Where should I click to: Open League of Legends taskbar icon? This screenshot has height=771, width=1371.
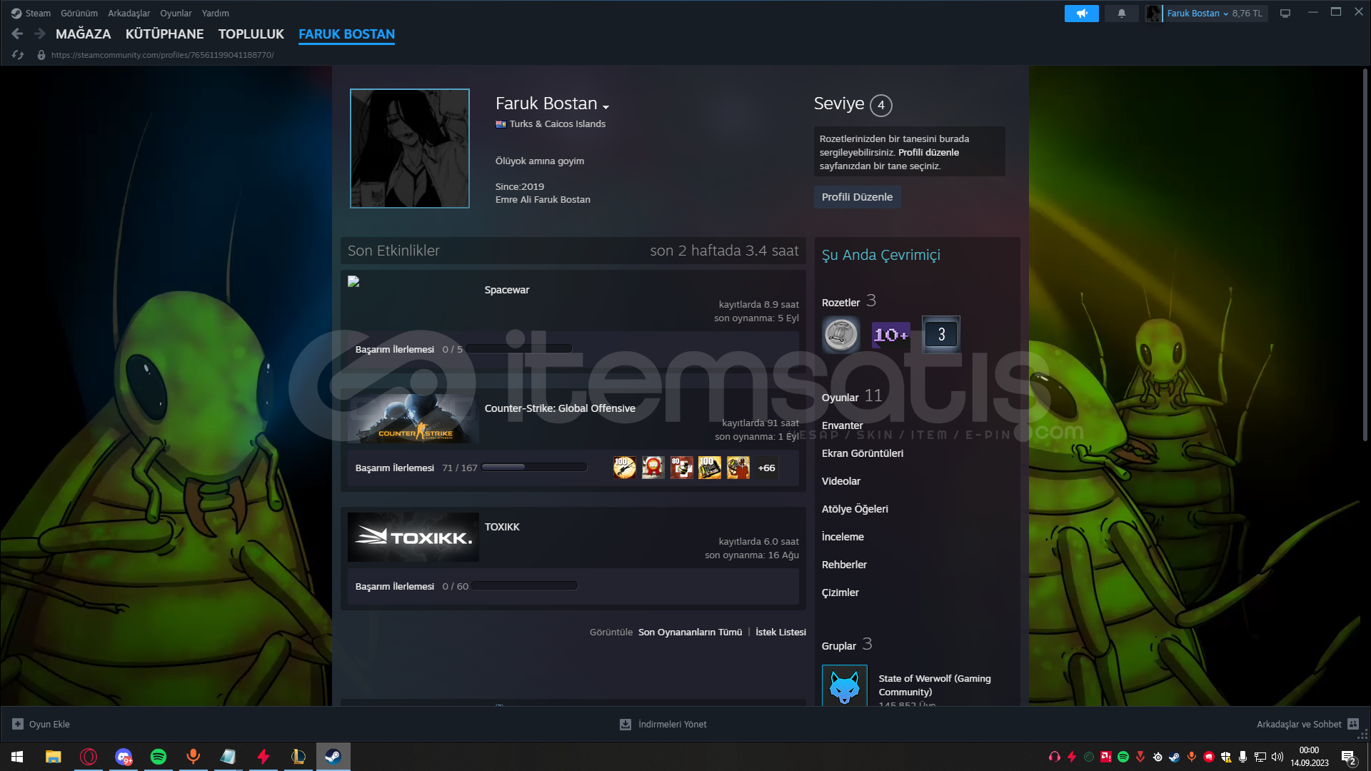click(x=298, y=757)
